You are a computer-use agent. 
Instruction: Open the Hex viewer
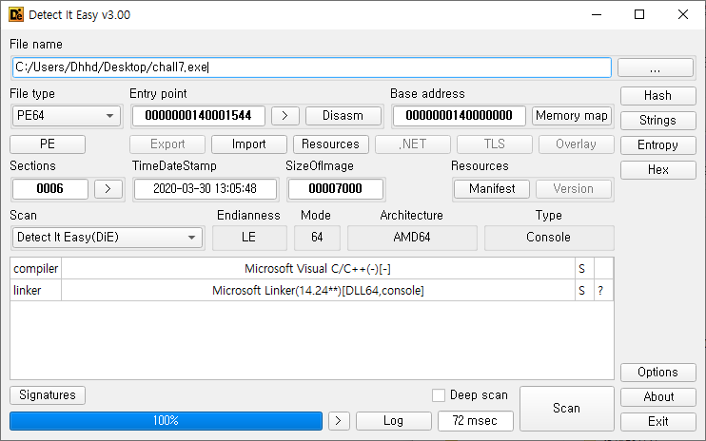pos(657,170)
